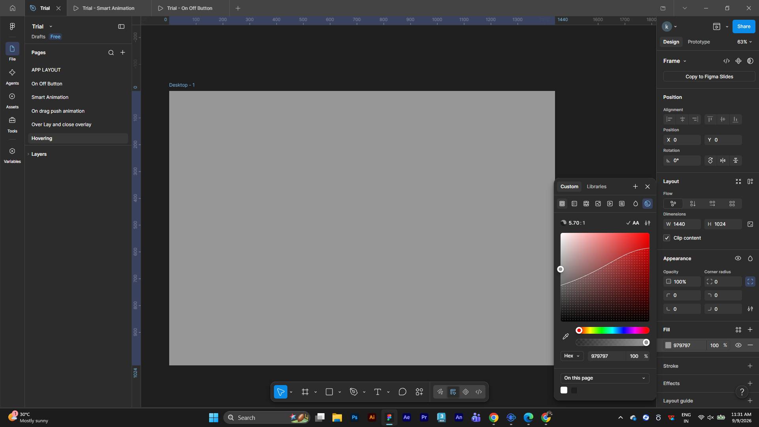Open the 63% zoom dropdown
The height and width of the screenshot is (427, 759).
coord(744,42)
